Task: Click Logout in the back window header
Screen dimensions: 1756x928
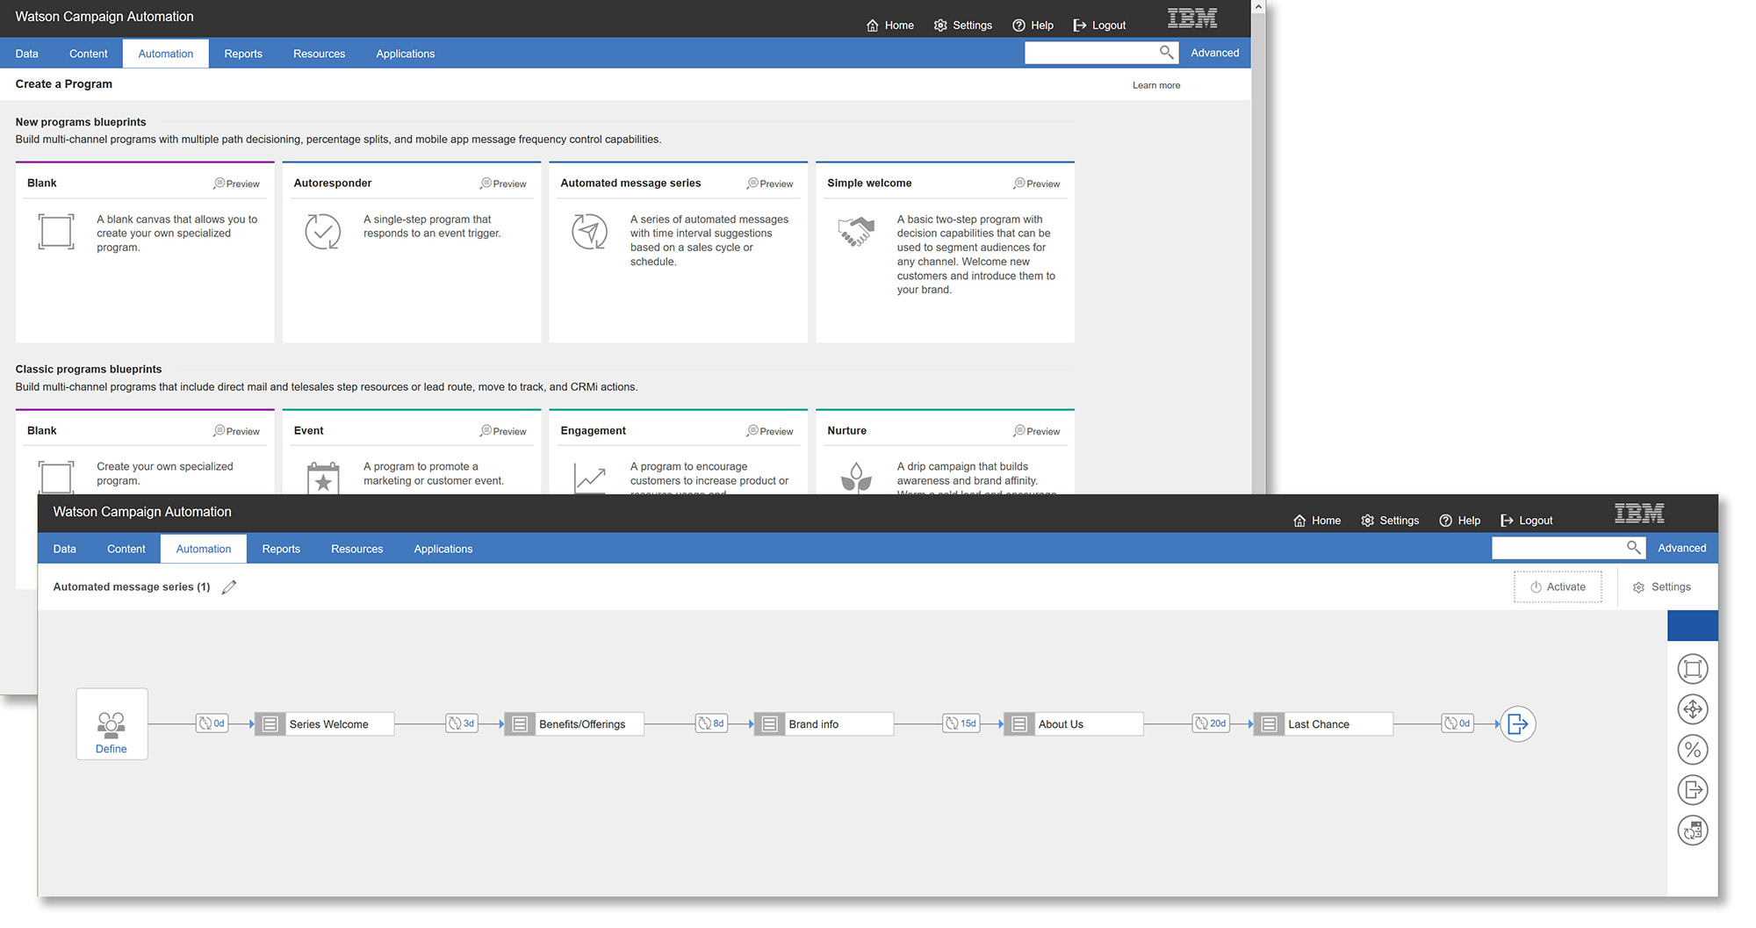Action: pos(1099,25)
